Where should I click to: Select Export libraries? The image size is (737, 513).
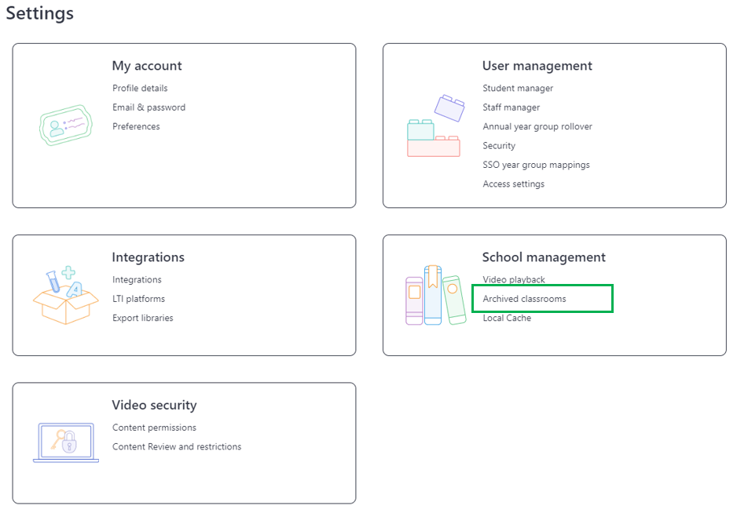pos(143,318)
